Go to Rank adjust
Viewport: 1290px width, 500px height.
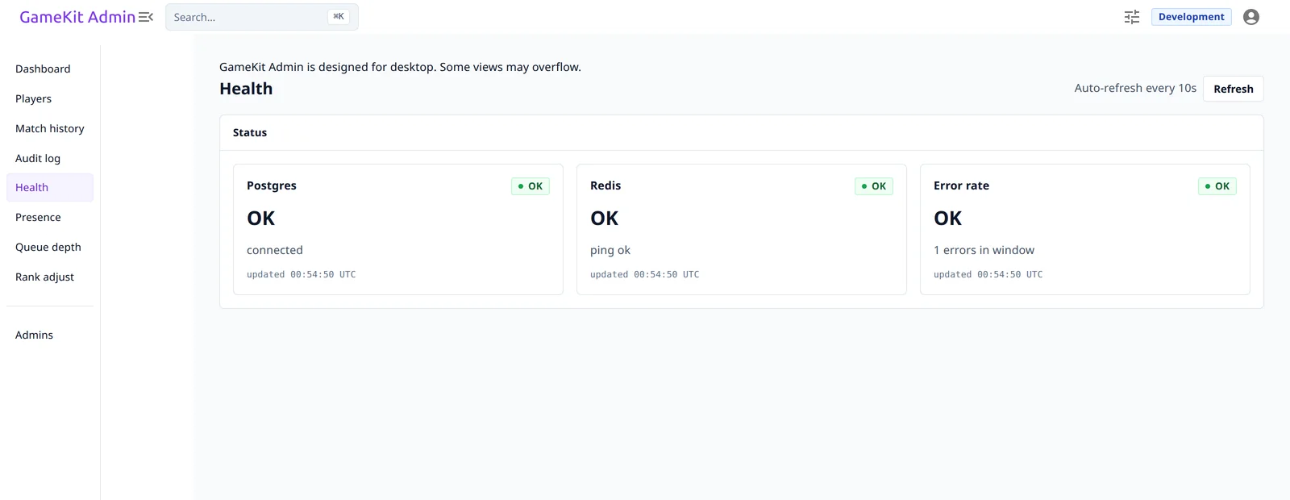click(50, 277)
